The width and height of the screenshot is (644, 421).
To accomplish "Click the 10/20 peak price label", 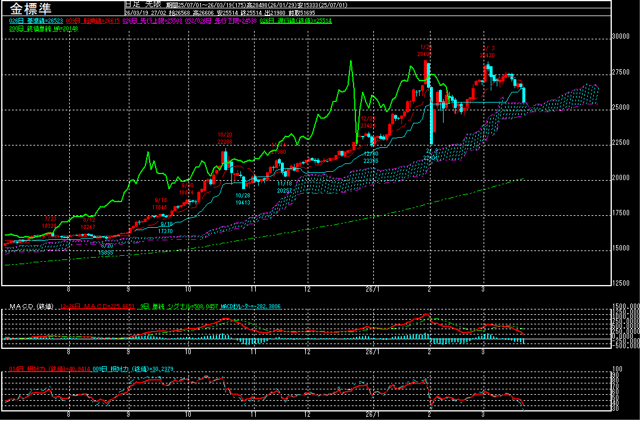I will pyautogui.click(x=225, y=138).
